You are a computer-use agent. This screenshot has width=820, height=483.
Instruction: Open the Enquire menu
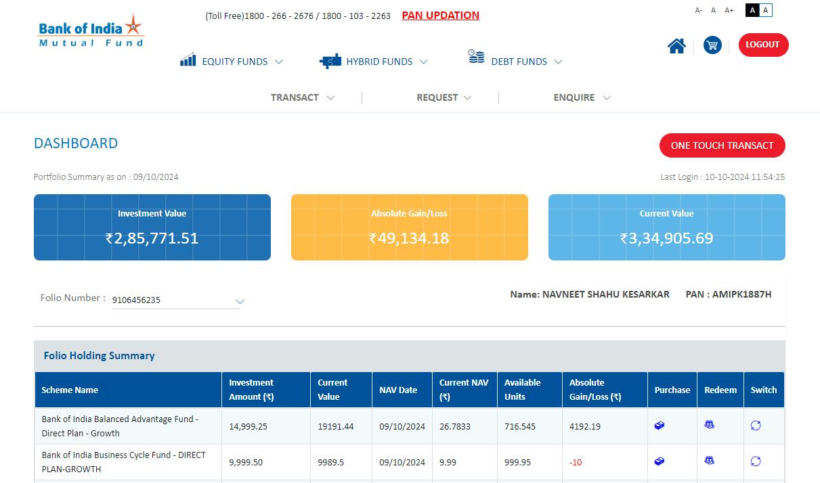582,97
